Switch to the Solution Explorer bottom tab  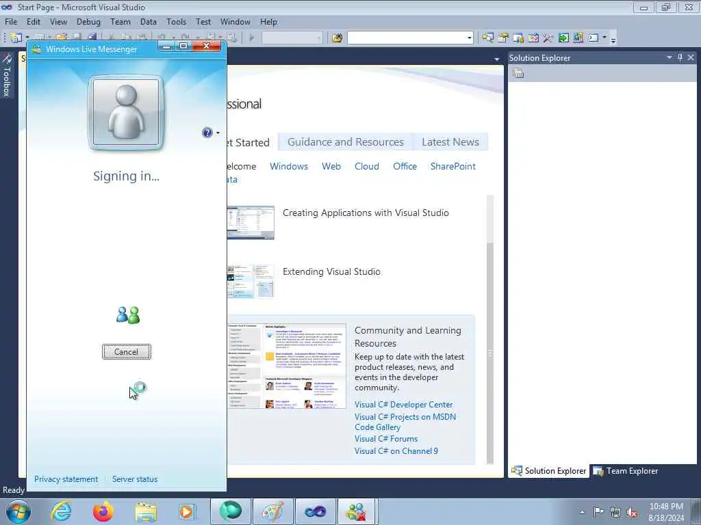pyautogui.click(x=548, y=471)
